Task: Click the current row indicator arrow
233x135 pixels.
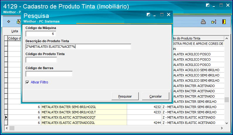Action: pyautogui.click(x=6, y=117)
